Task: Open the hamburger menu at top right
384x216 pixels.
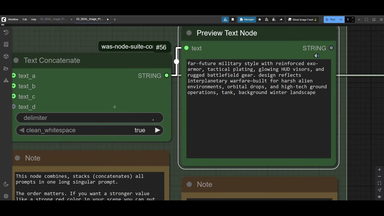Action: [x=381, y=19]
